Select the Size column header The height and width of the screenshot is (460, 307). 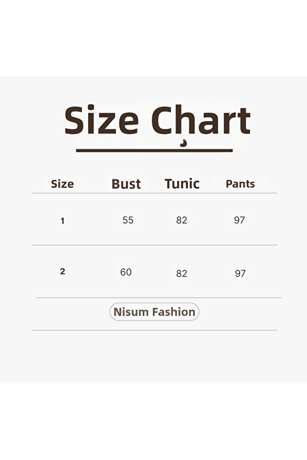pos(62,184)
